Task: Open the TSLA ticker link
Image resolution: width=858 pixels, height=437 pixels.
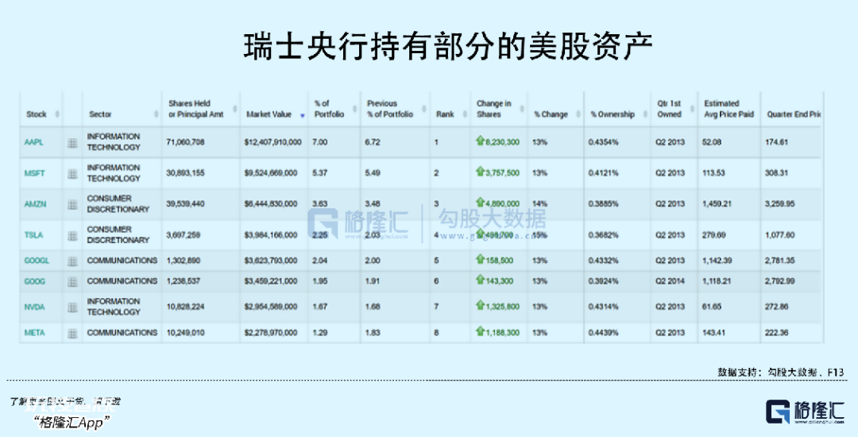Action: point(33,235)
